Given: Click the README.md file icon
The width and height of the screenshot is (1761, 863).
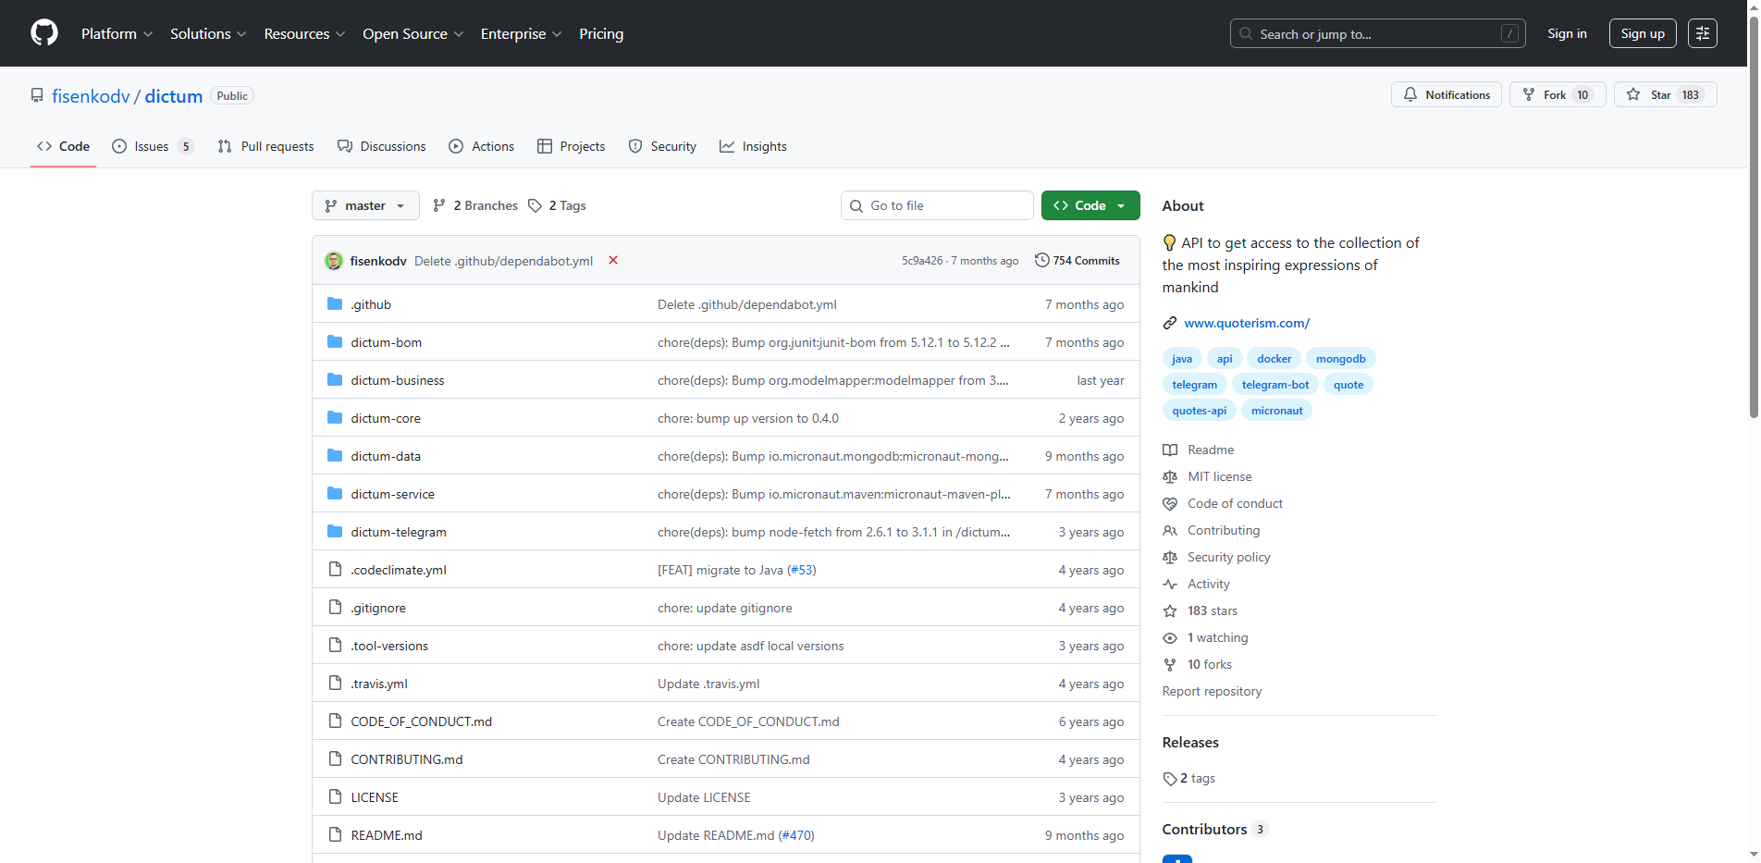Looking at the screenshot, I should coord(335,835).
